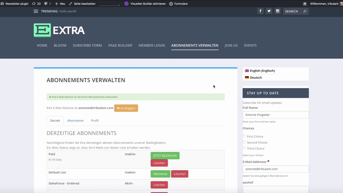The image size is (343, 193).
Task: Delete the SalesForce - Ordered subscription
Action: [159, 185]
